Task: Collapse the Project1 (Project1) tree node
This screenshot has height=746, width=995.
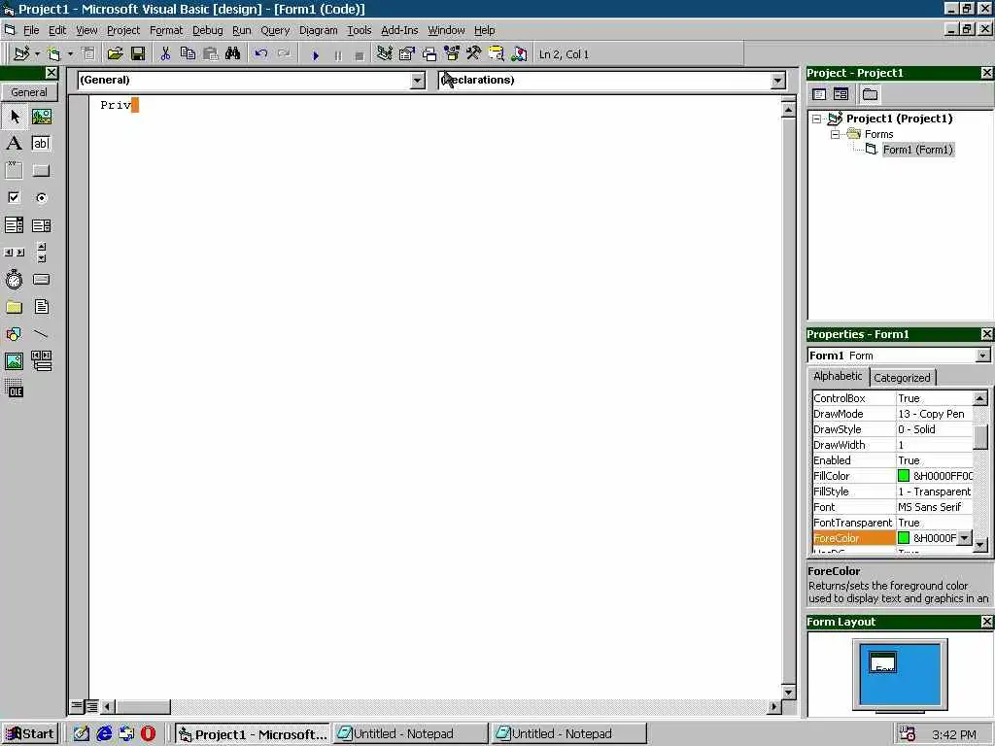Action: (x=817, y=119)
